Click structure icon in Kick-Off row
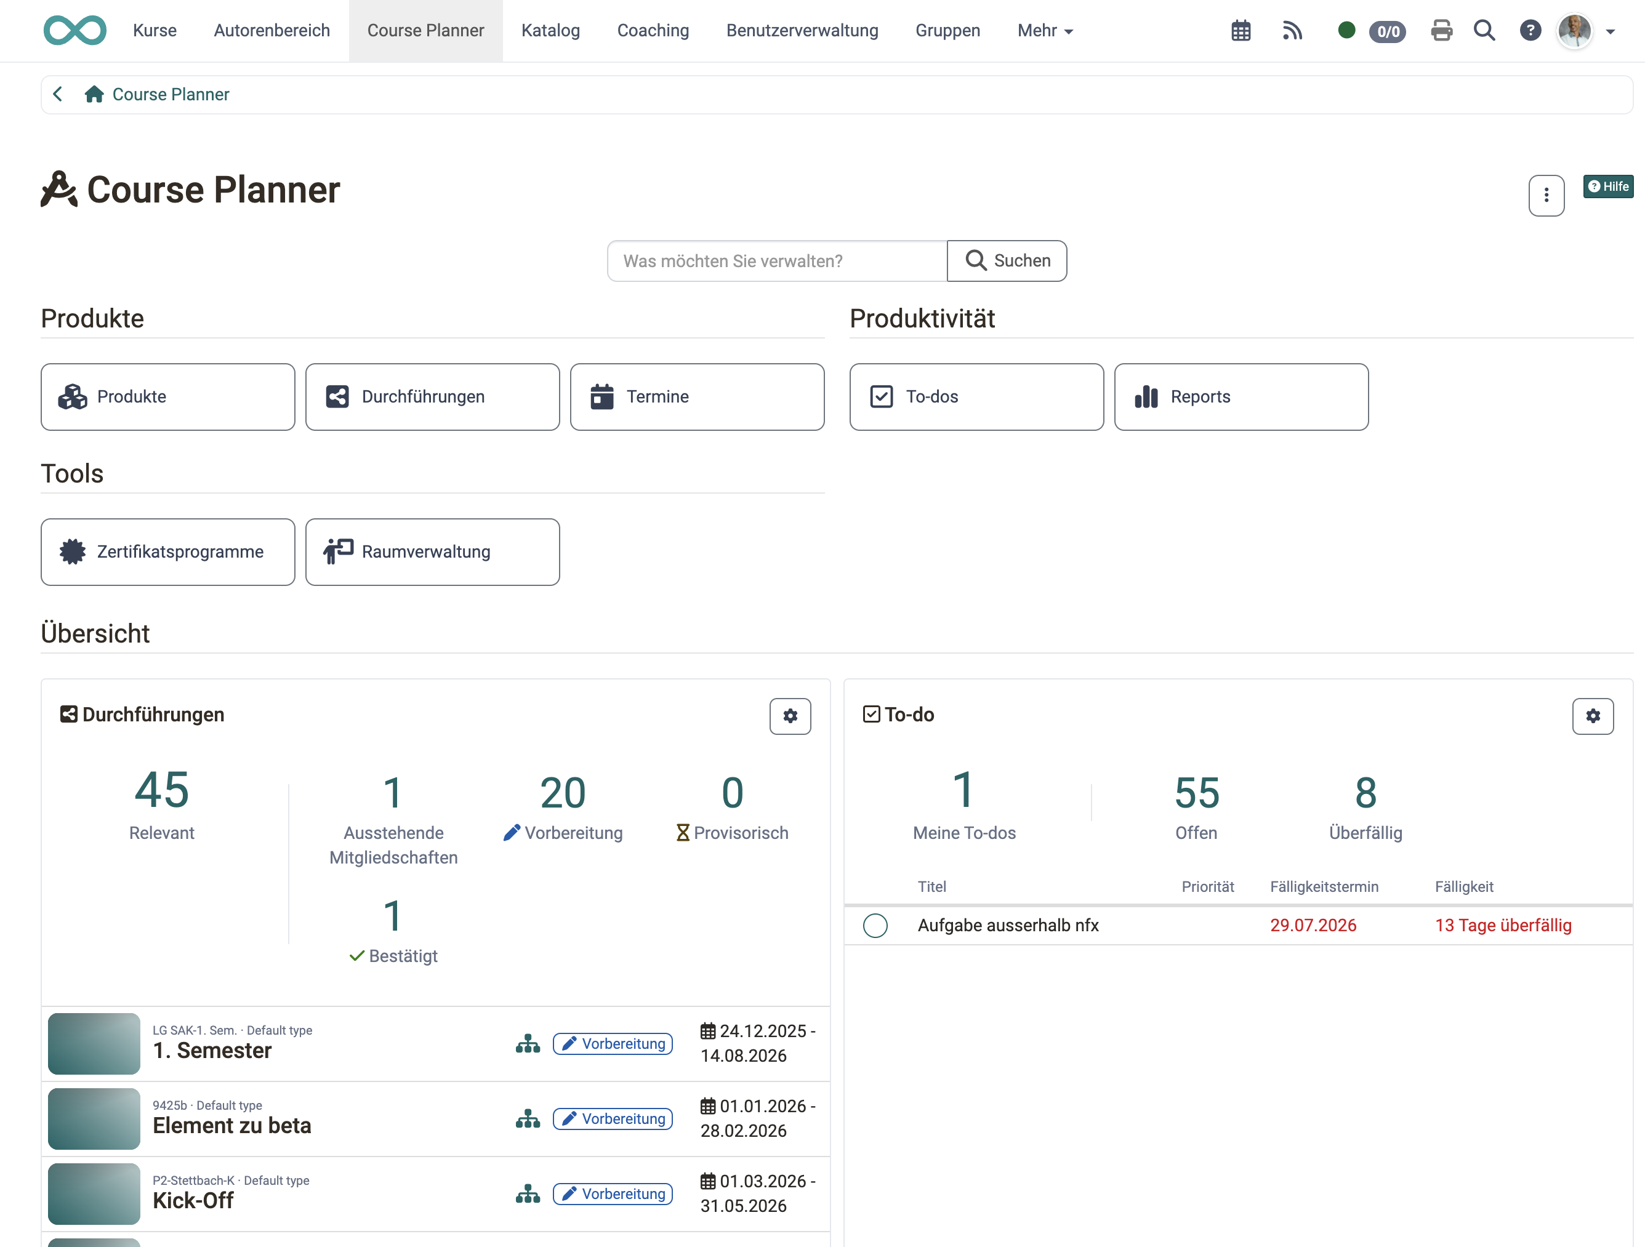The image size is (1645, 1247). pyautogui.click(x=528, y=1194)
